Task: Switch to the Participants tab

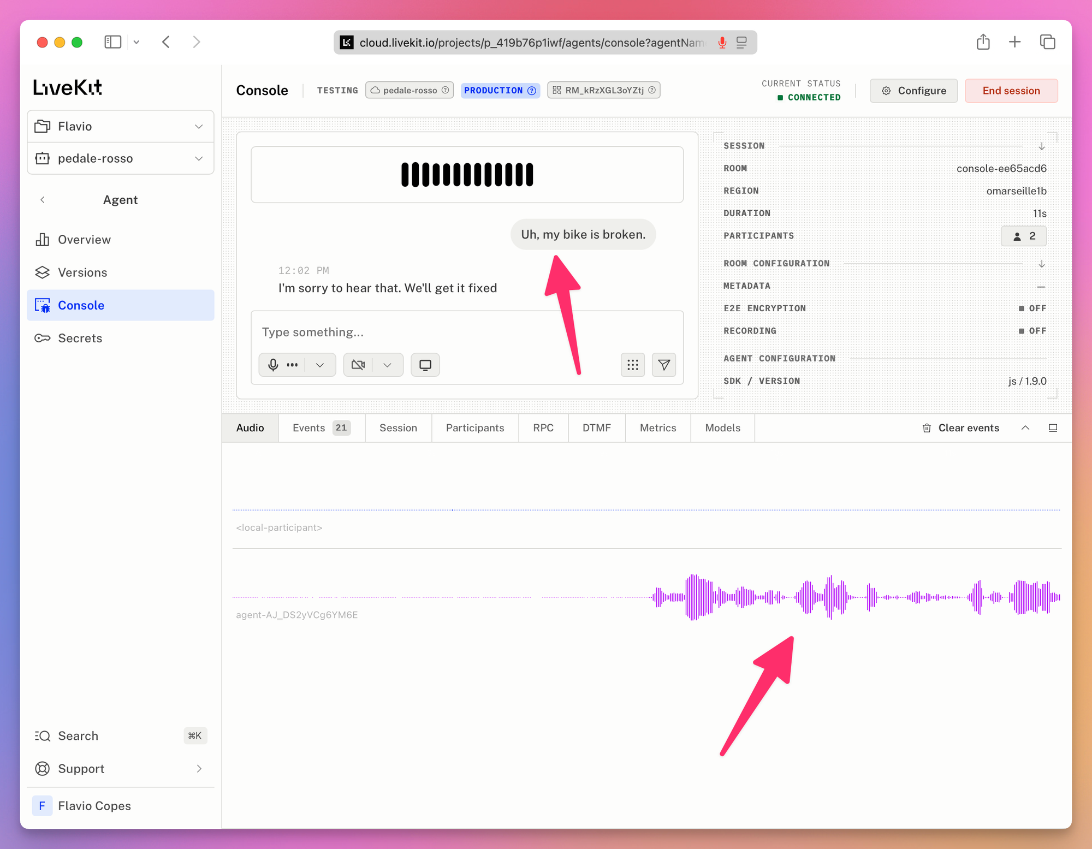Action: pos(475,428)
